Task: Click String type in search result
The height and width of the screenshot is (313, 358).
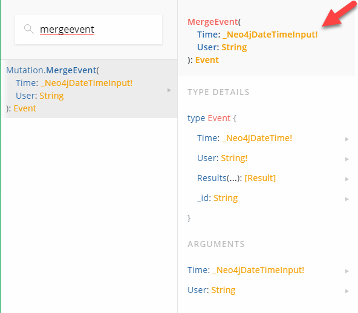Action: [x=51, y=96]
